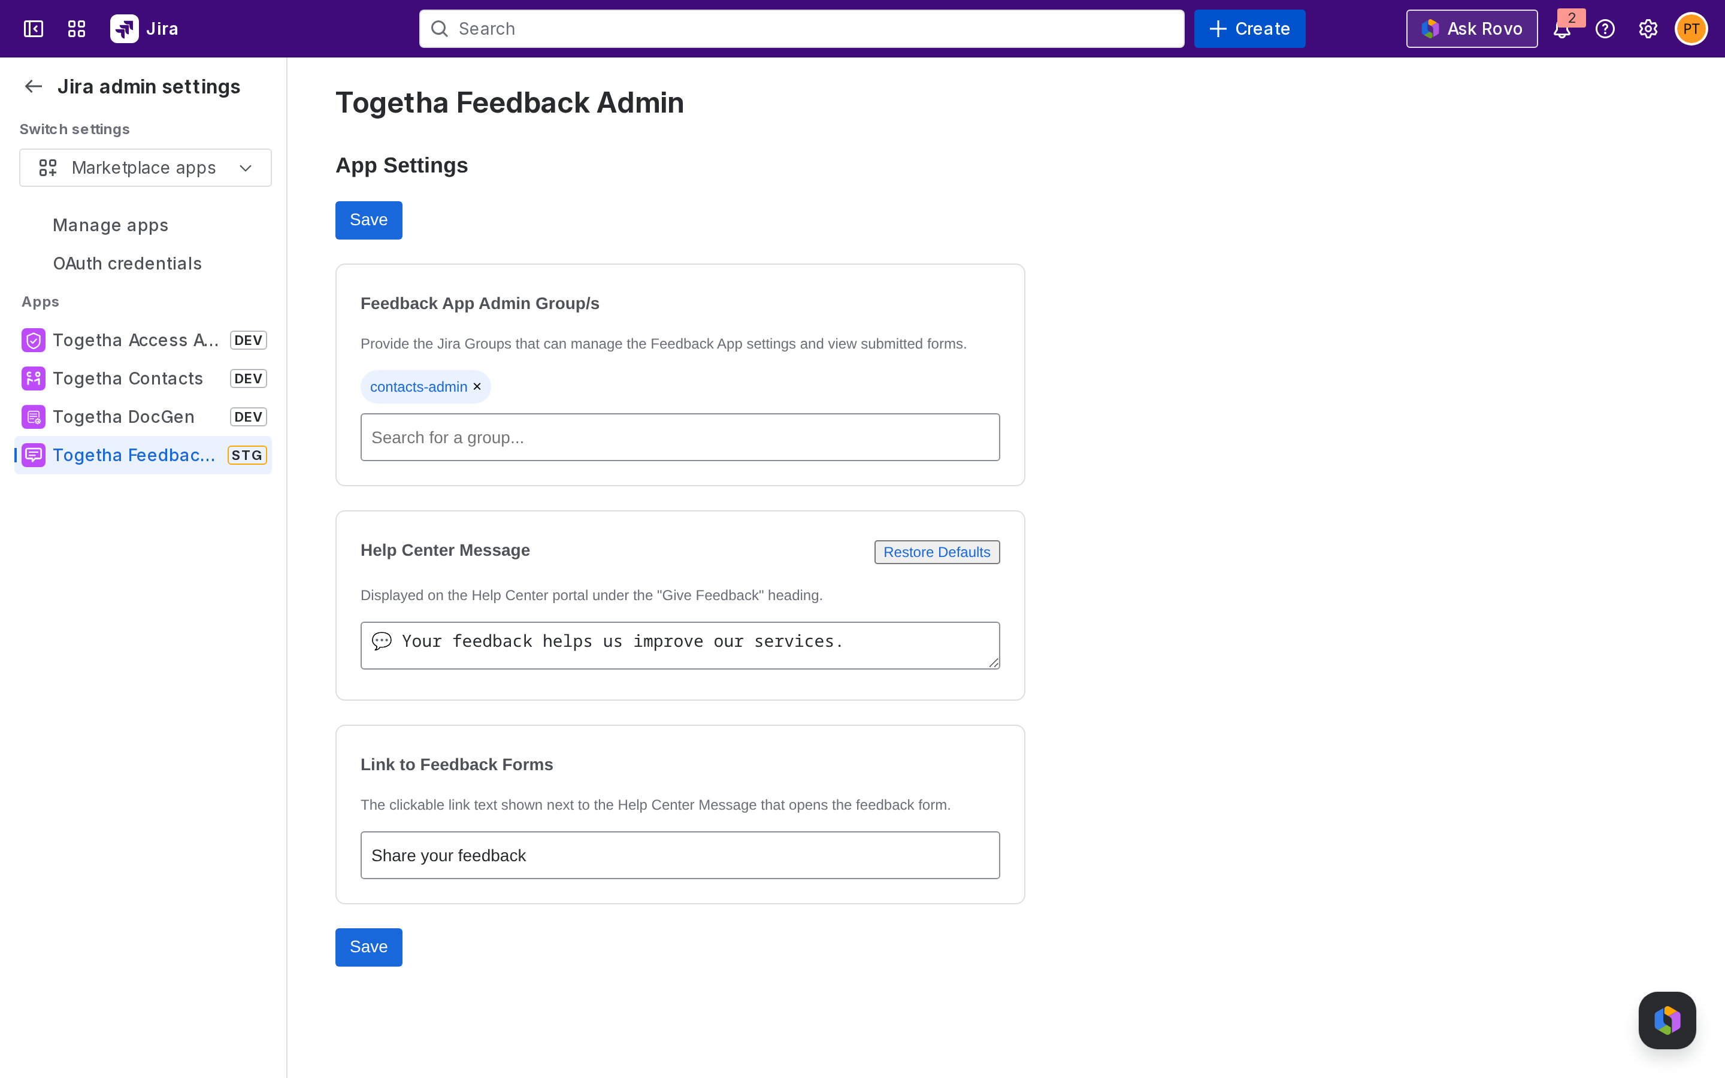Click notification count badge 2

coord(1571,18)
